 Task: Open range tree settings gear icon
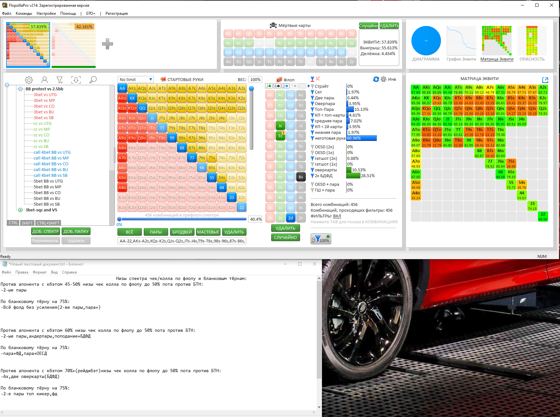pos(29,80)
